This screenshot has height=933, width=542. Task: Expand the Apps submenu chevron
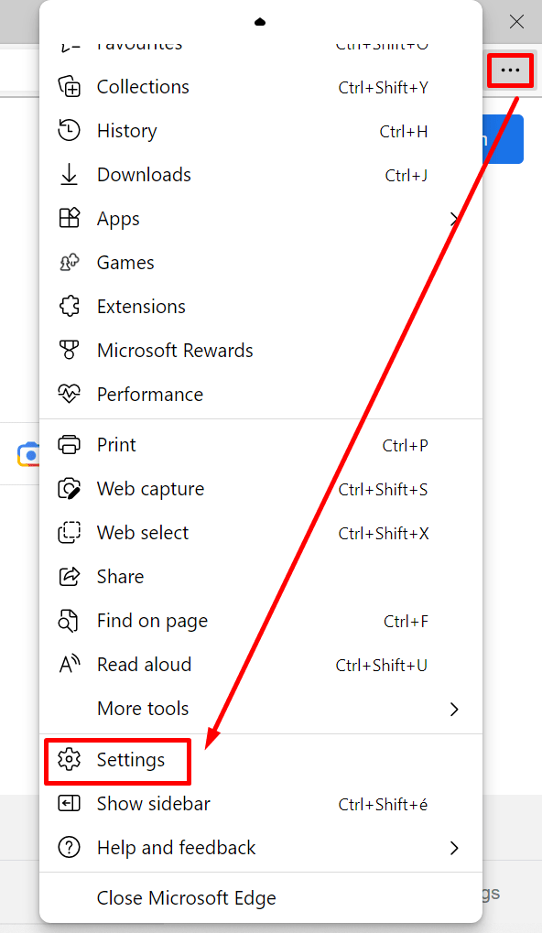tap(454, 219)
